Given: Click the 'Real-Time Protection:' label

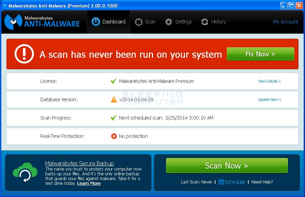Looking at the screenshot, I should 62,136.
